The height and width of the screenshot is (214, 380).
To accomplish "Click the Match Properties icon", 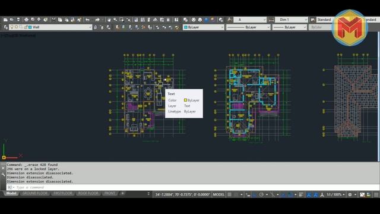I will (79, 20).
